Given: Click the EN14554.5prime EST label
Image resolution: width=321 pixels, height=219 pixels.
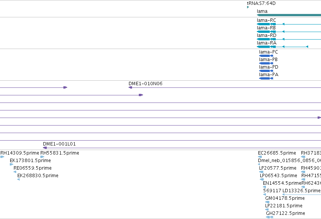Looking at the screenshot, I should pyautogui.click(x=282, y=183).
